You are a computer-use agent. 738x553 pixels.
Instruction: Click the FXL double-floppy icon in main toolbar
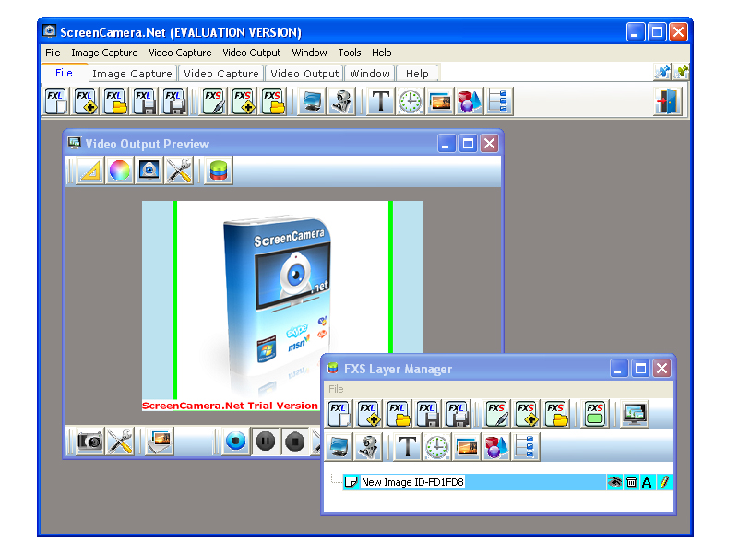[x=174, y=101]
